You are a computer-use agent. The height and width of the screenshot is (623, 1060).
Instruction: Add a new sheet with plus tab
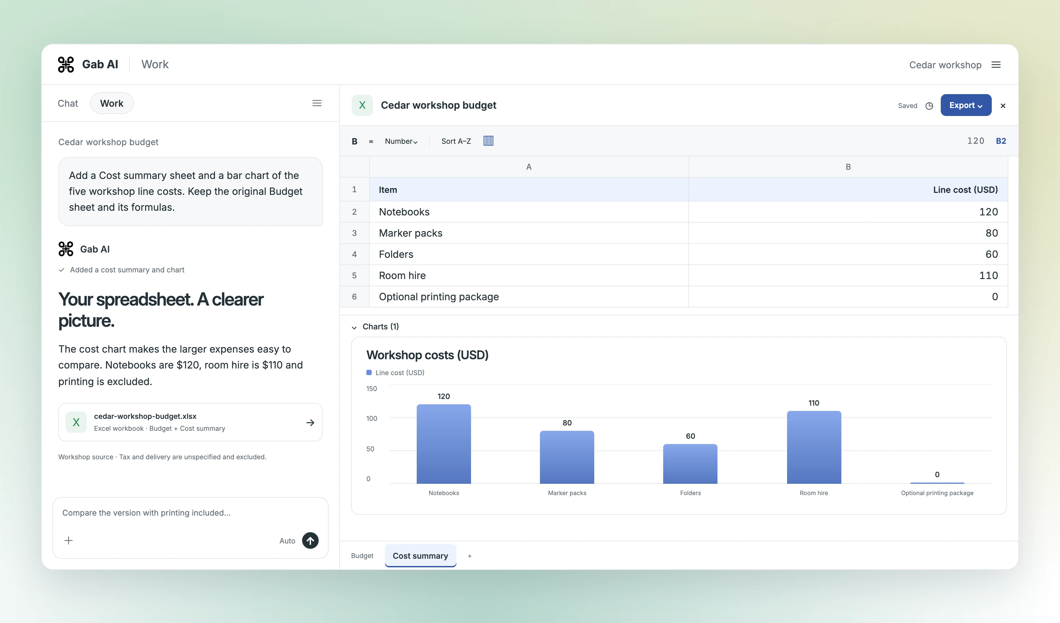coord(469,556)
